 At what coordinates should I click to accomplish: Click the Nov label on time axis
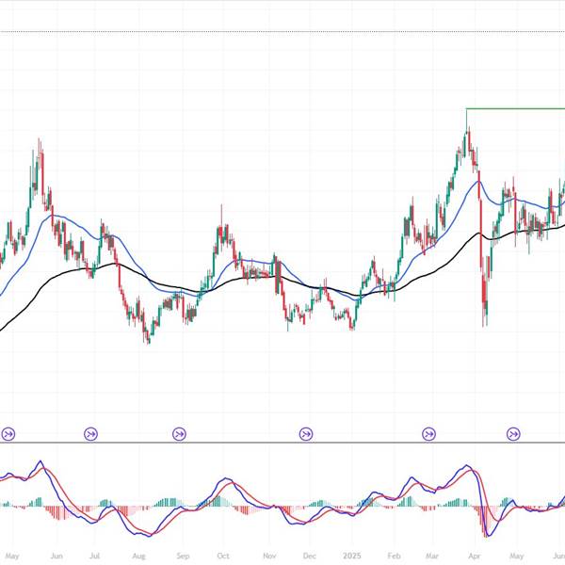pyautogui.click(x=269, y=556)
